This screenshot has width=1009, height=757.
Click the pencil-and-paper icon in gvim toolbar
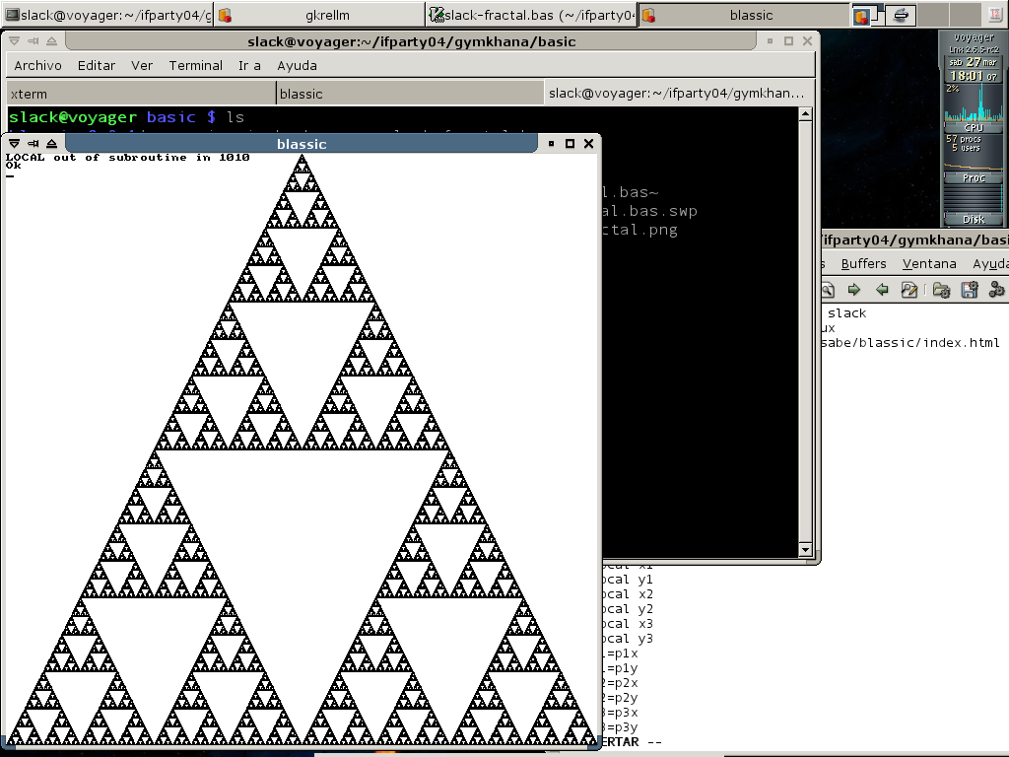[x=909, y=289]
